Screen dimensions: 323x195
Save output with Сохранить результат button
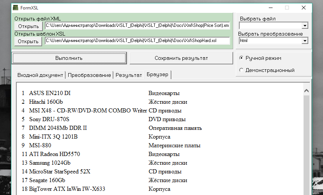click(x=181, y=58)
